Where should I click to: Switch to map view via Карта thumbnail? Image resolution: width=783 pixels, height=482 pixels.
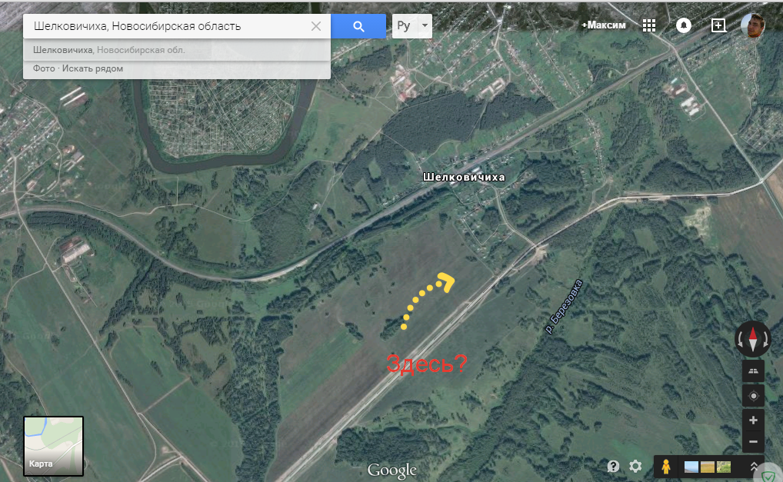[53, 445]
